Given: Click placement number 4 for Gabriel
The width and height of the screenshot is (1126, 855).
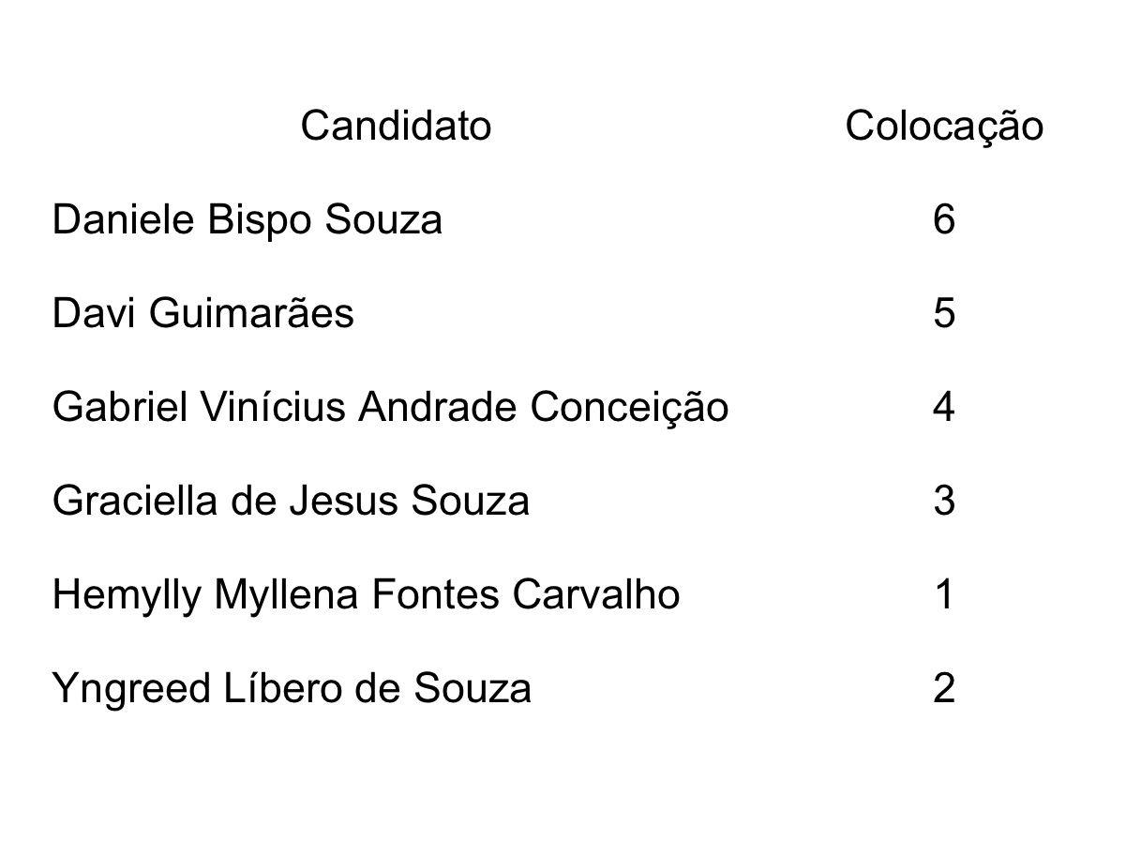Looking at the screenshot, I should [944, 408].
